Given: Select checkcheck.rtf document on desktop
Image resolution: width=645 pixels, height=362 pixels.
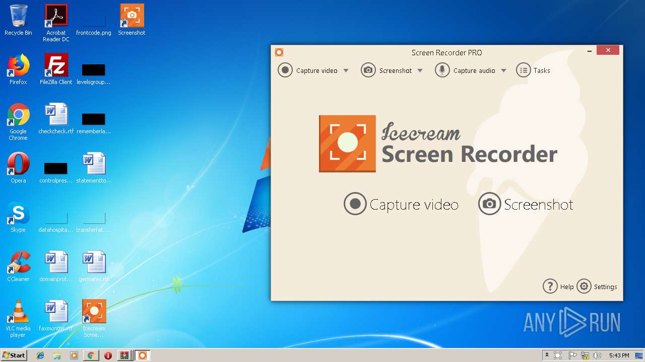Looking at the screenshot, I should [56, 119].
